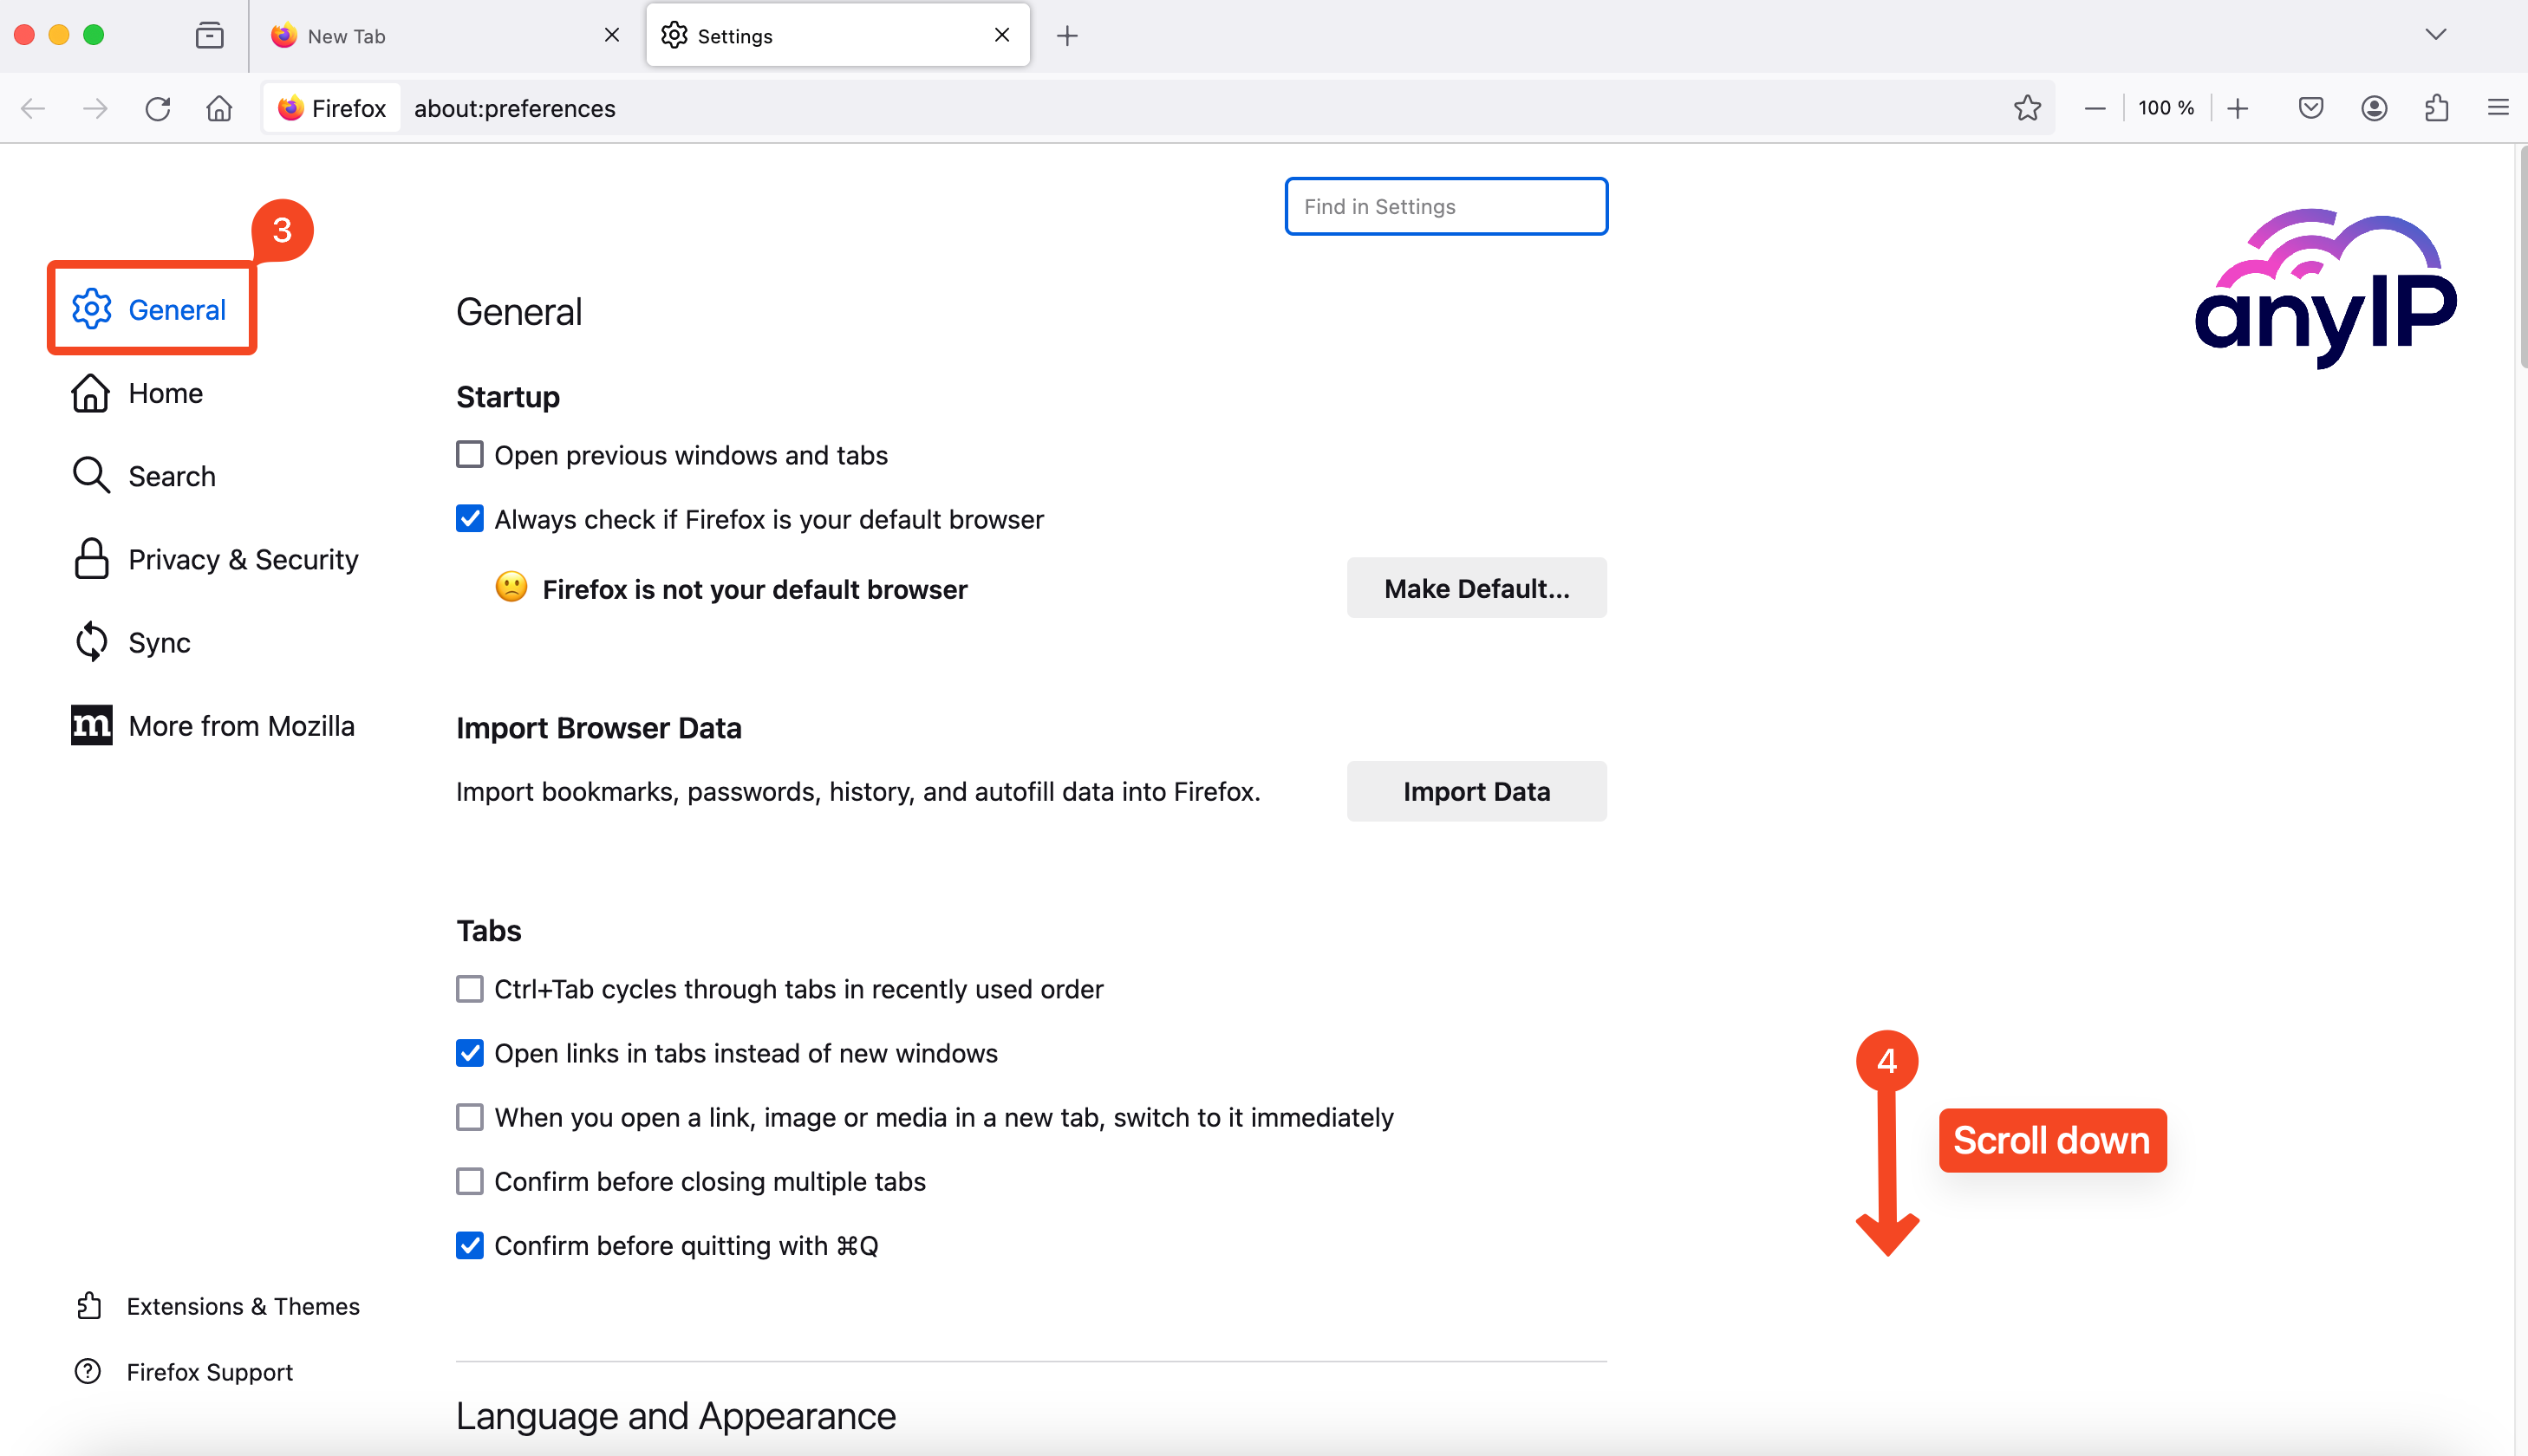Viewport: 2528px width, 1456px height.
Task: Click the Extensions & Themes icon
Action: click(90, 1305)
